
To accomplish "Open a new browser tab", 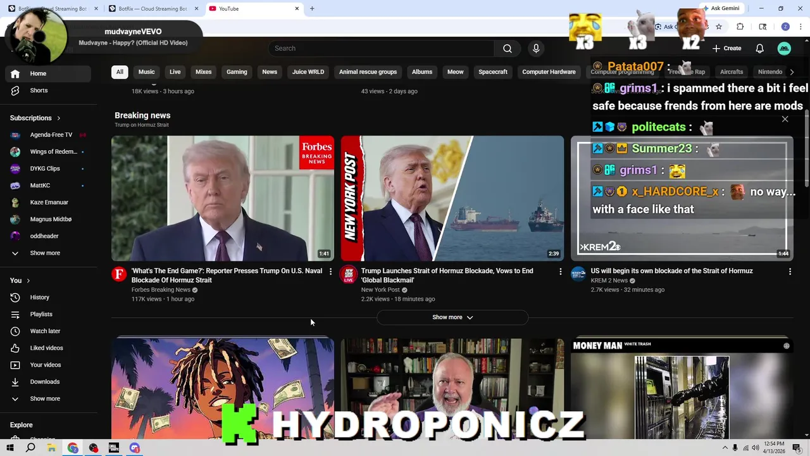I will pyautogui.click(x=312, y=9).
